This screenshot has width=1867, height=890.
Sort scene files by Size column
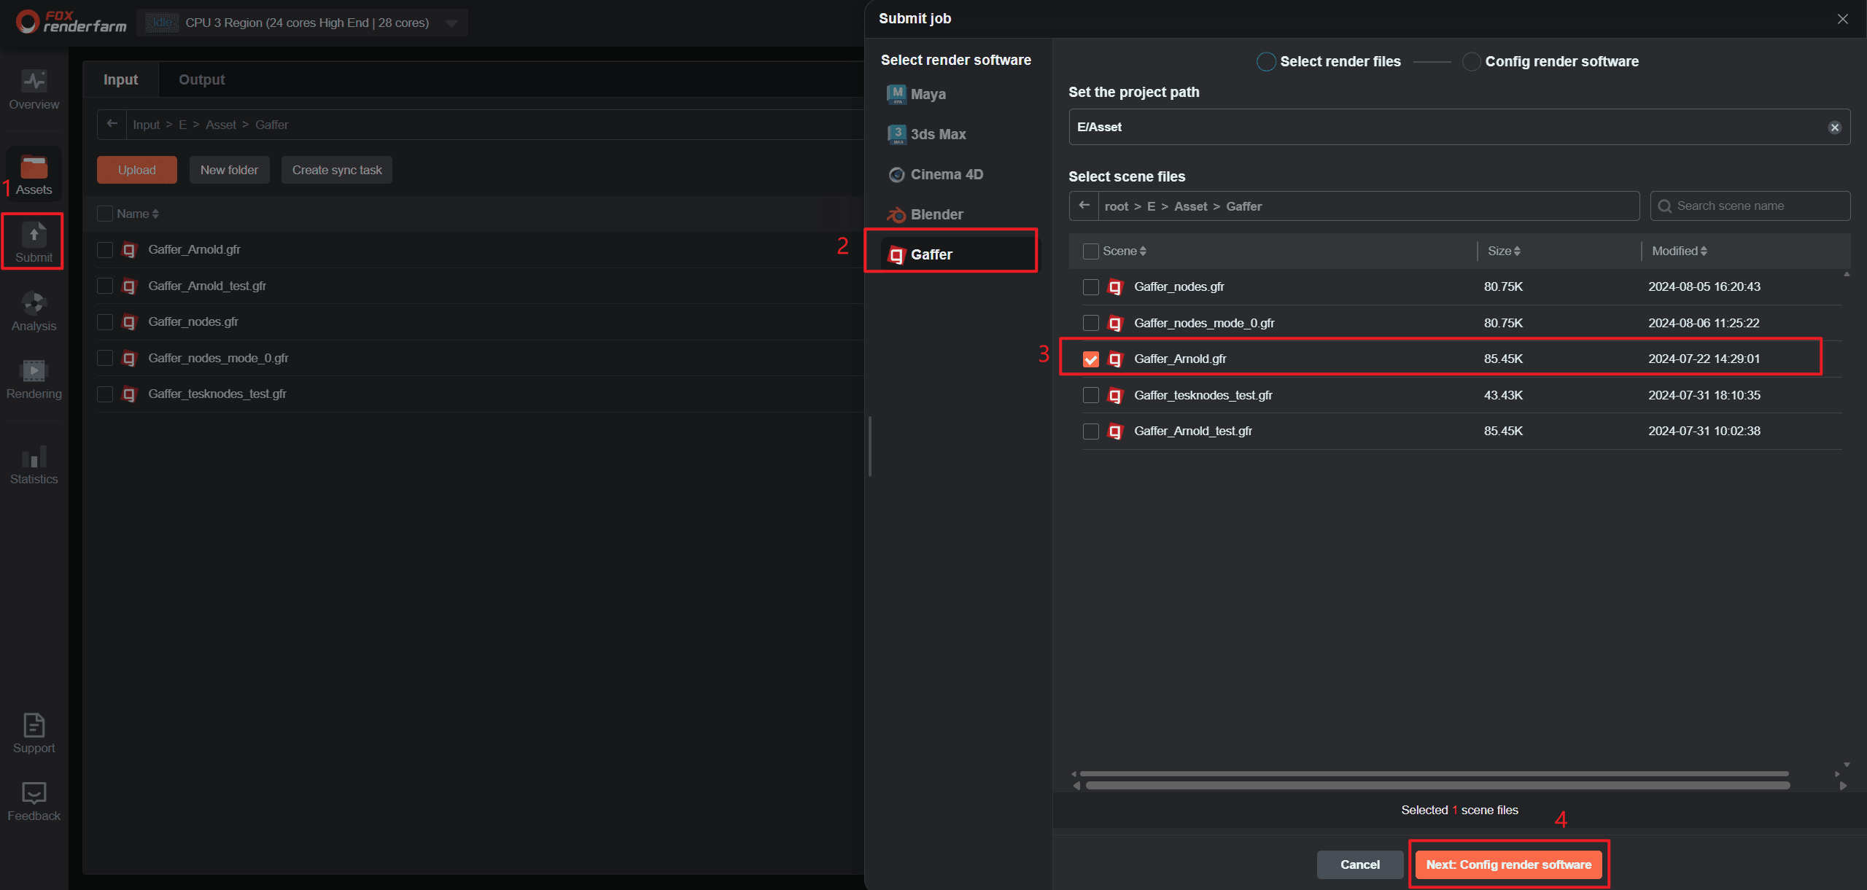tap(1503, 251)
